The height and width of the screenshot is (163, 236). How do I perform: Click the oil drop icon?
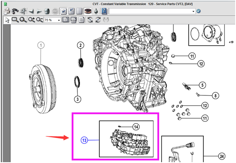tap(96, 11)
